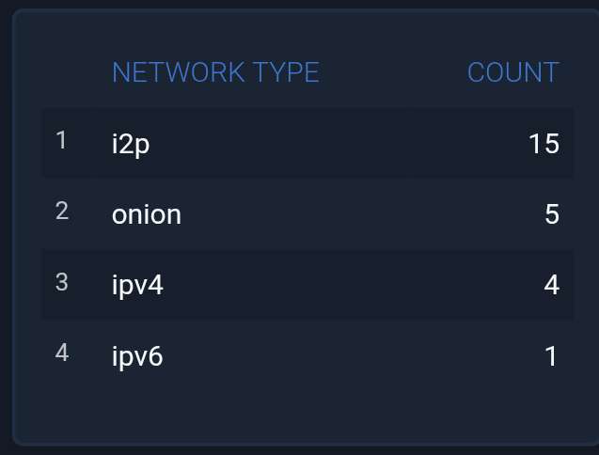Click rank number 3 beside ipv4

click(62, 282)
